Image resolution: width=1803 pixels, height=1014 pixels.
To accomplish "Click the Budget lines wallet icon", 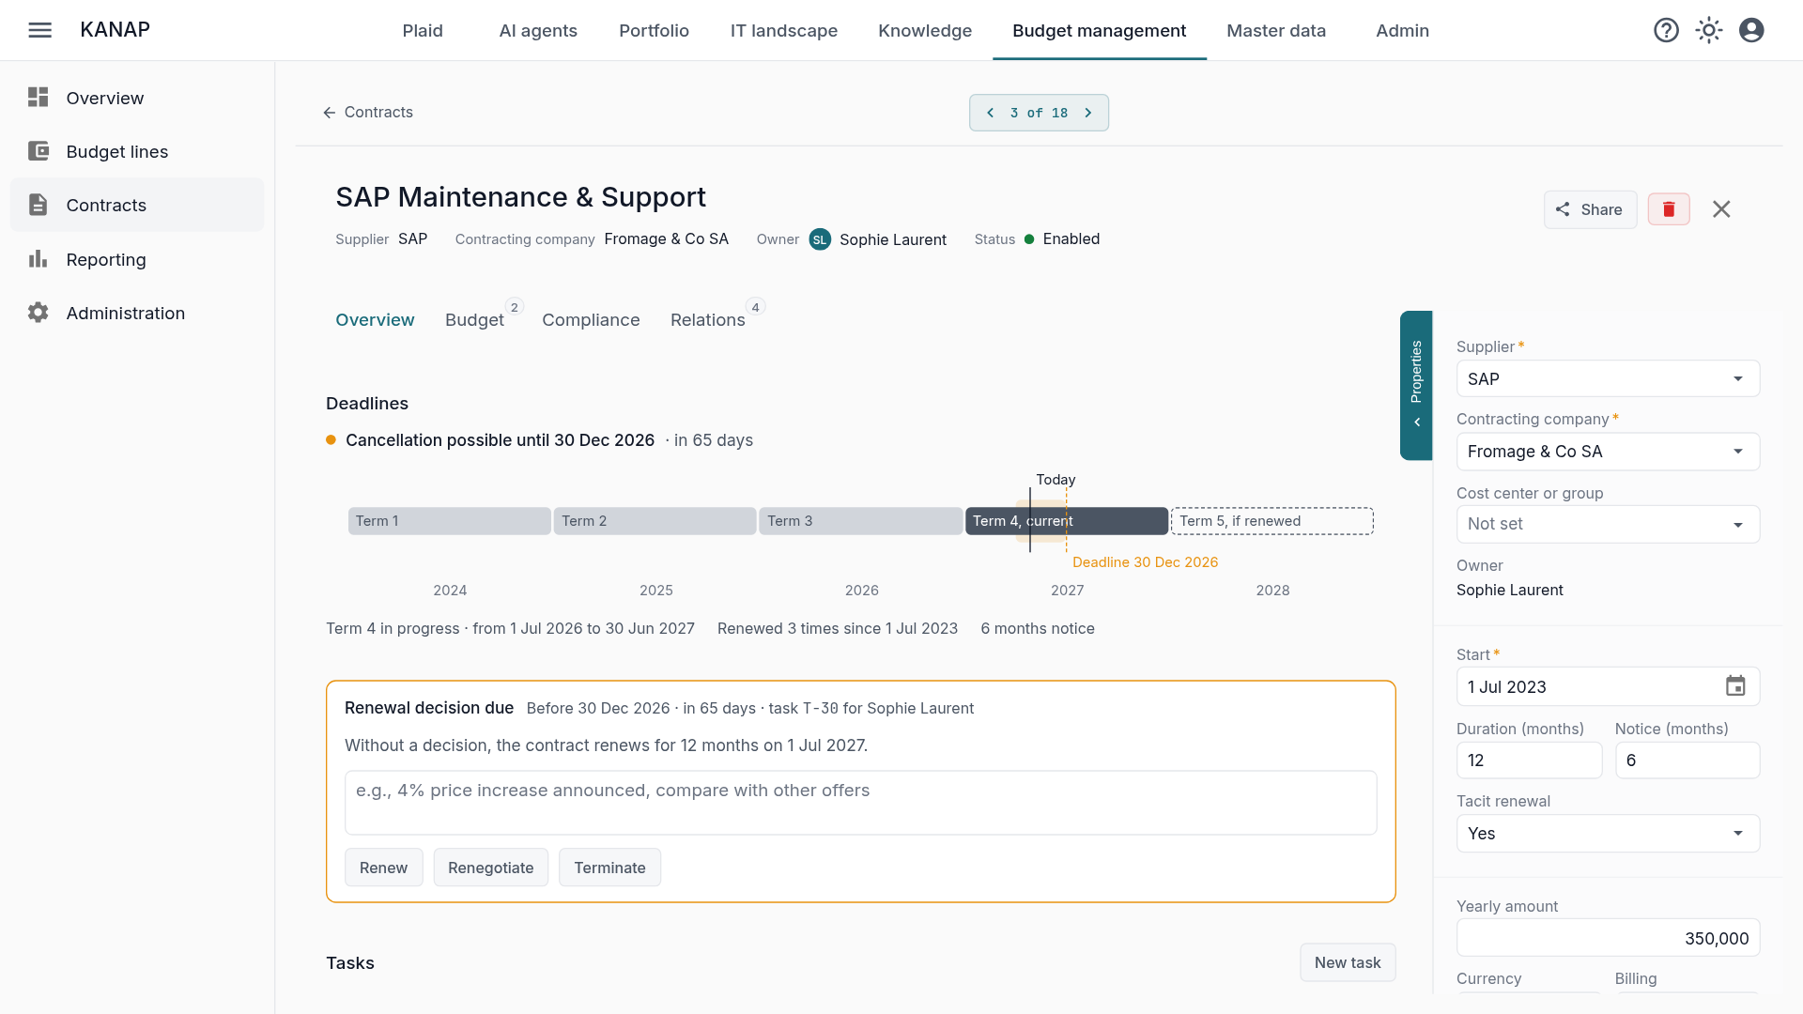I will [38, 151].
